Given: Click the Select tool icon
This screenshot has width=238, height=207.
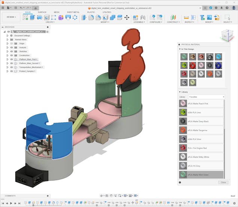Looking at the screenshot, I should pyautogui.click(x=227, y=17).
